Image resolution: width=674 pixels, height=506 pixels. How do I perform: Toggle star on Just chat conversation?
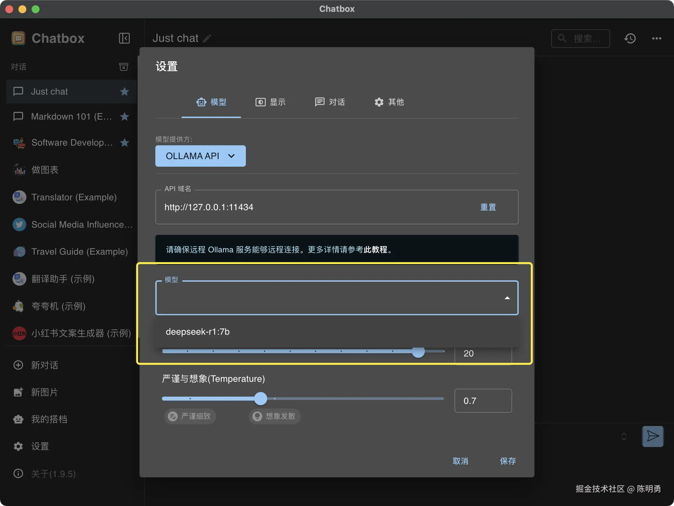124,92
